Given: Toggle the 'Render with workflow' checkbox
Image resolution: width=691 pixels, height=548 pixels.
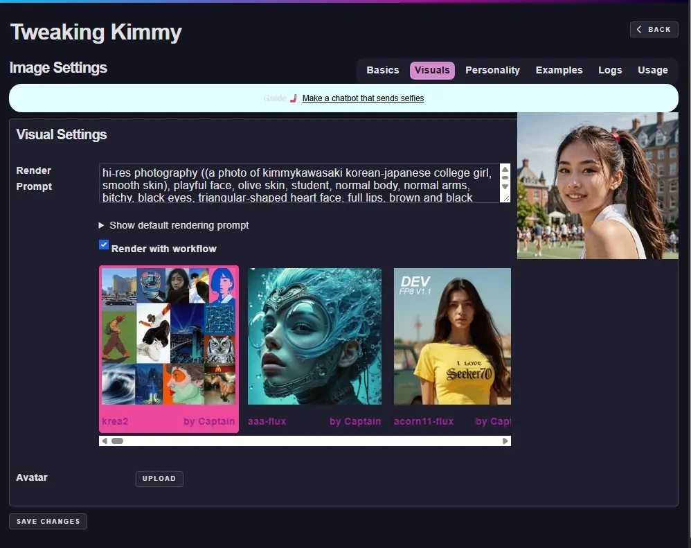Looking at the screenshot, I should (104, 245).
